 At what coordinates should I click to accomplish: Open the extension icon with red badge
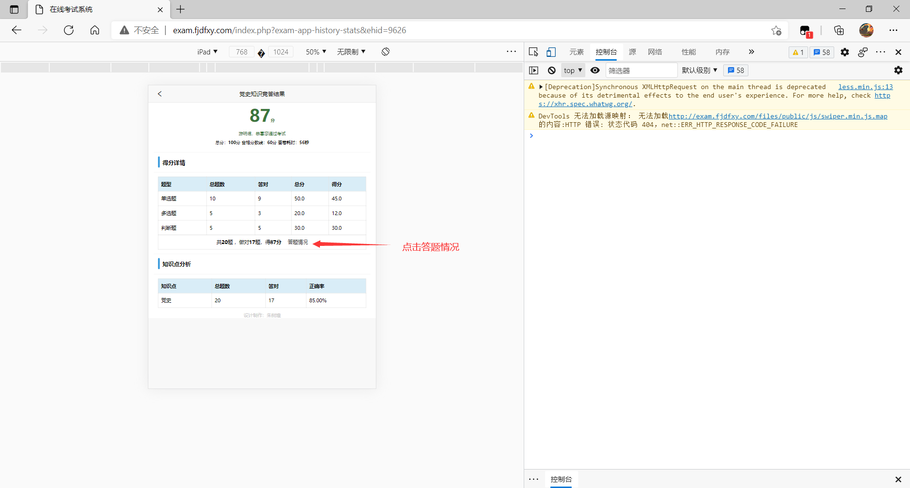806,31
